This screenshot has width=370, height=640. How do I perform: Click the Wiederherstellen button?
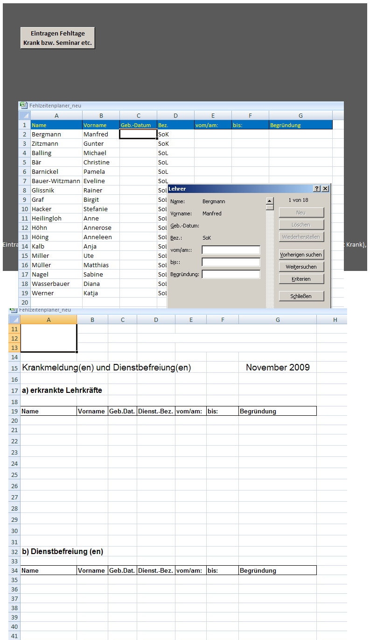click(x=301, y=237)
